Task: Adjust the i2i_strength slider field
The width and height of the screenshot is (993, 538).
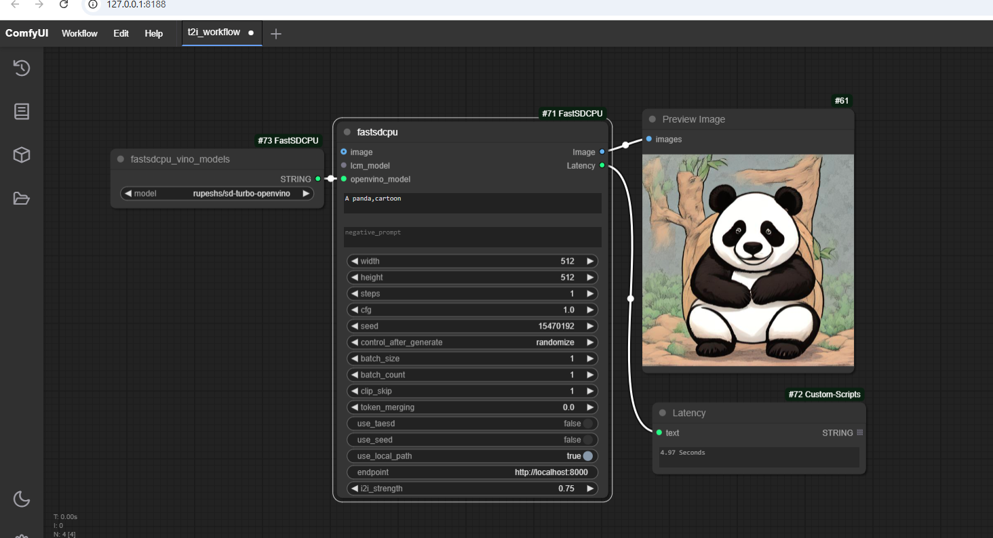Action: (472, 489)
